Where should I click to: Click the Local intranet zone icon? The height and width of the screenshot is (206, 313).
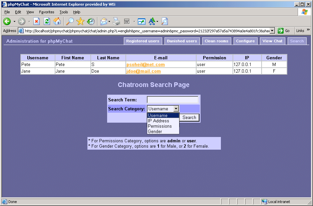(x=265, y=202)
